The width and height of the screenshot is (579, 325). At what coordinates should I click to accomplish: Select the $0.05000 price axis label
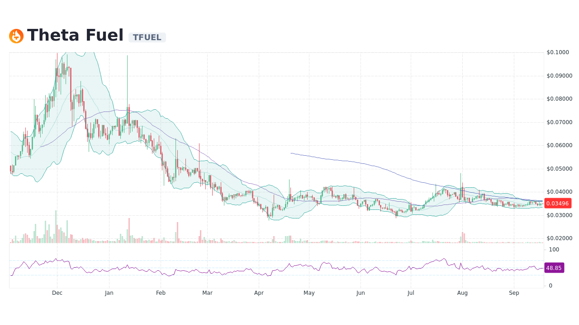559,168
